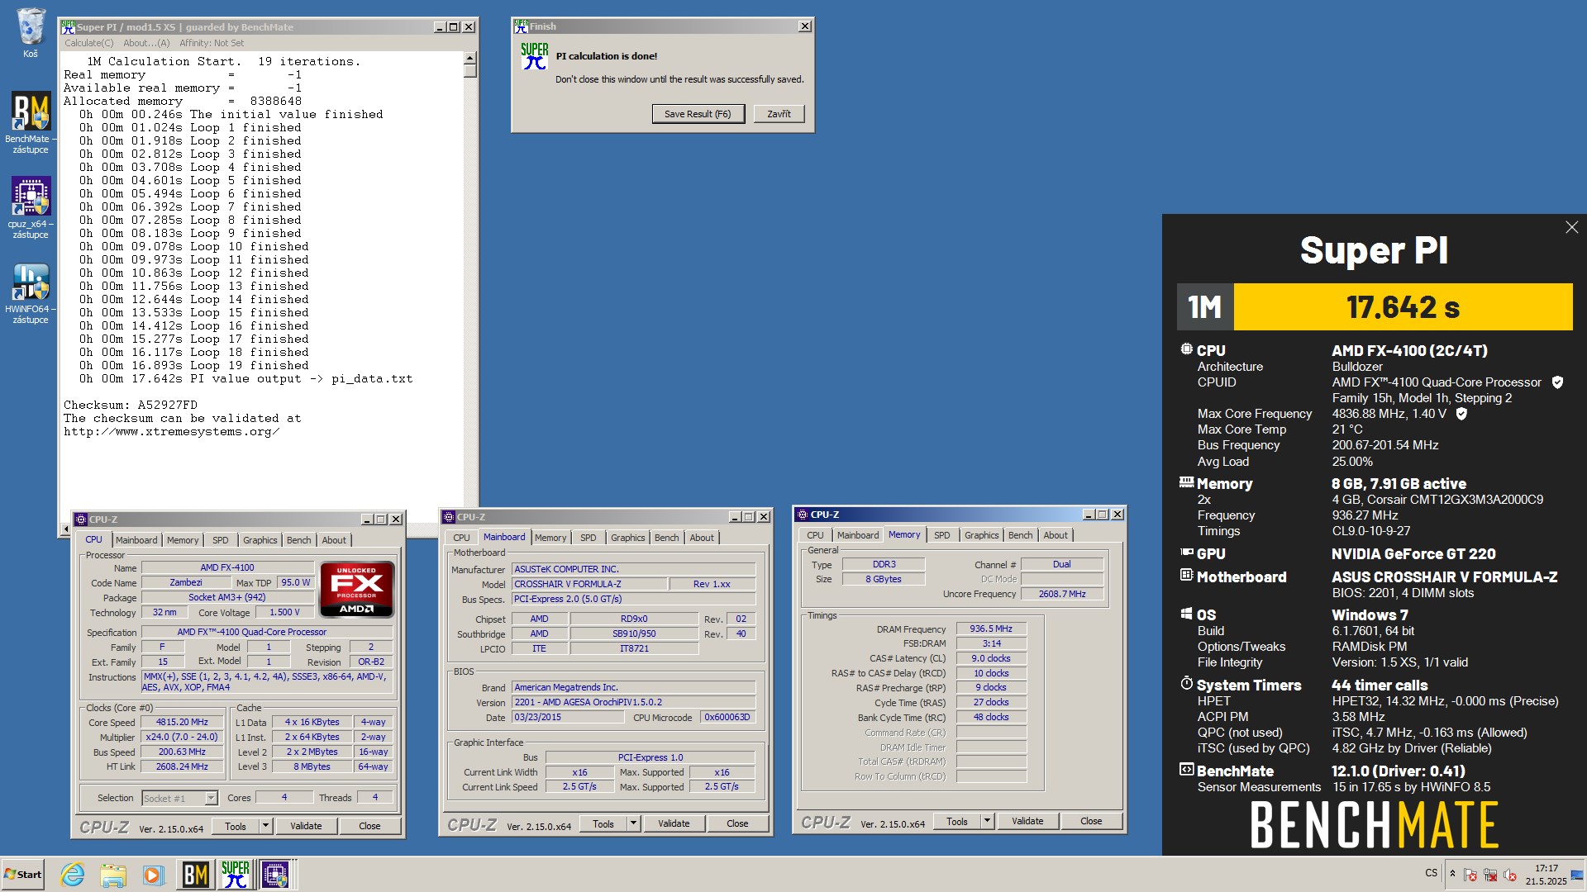The image size is (1587, 892).
Task: Click Validate in the right CPU-Z window
Action: click(x=1027, y=821)
